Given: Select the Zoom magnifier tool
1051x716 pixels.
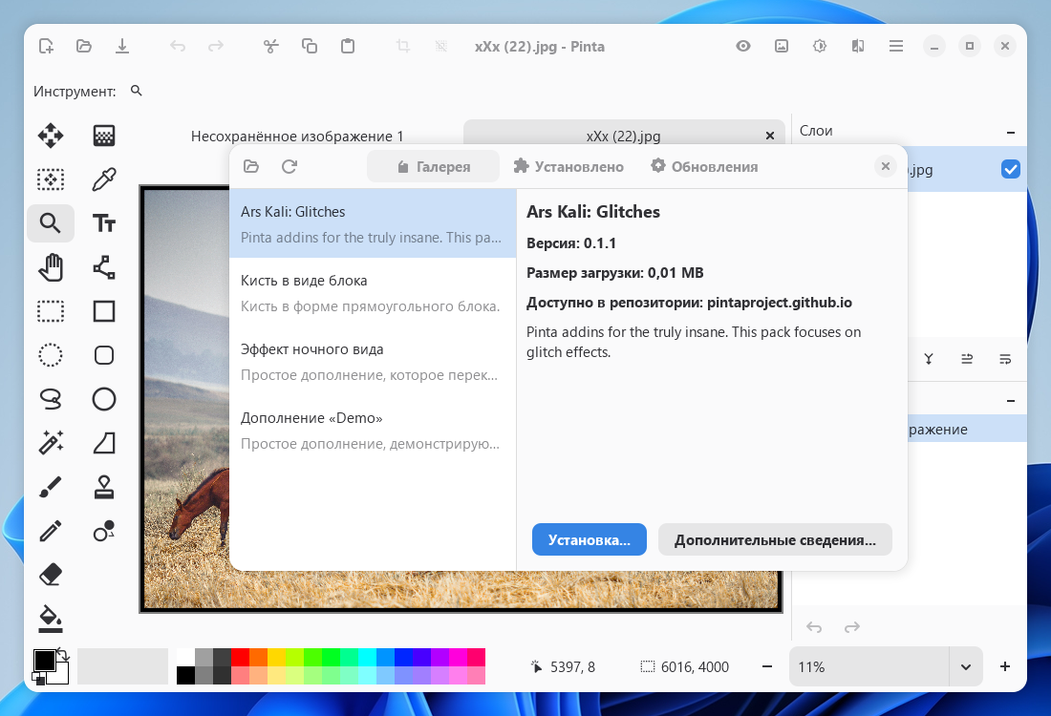Looking at the screenshot, I should 51,223.
